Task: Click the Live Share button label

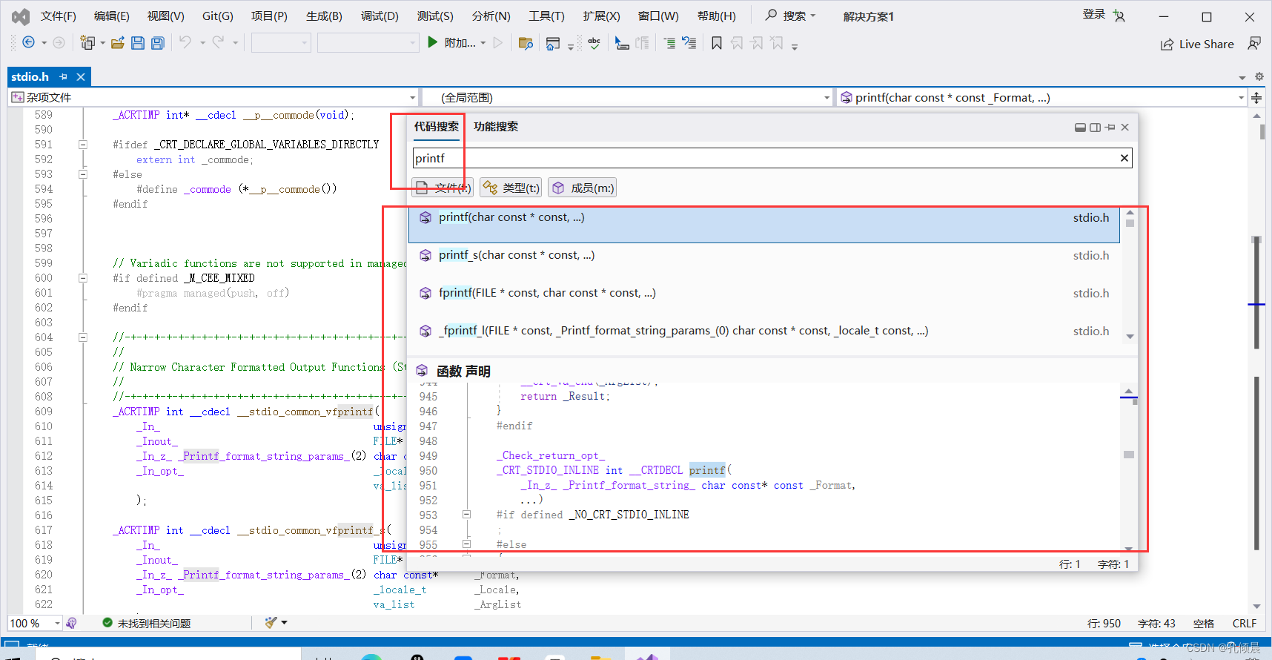Action: (x=1206, y=44)
